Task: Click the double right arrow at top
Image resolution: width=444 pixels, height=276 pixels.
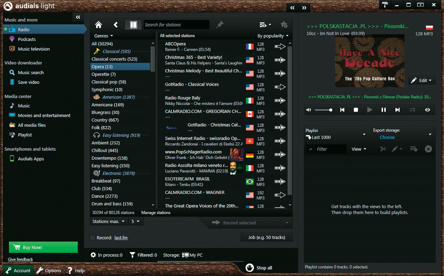Action: pos(304,7)
